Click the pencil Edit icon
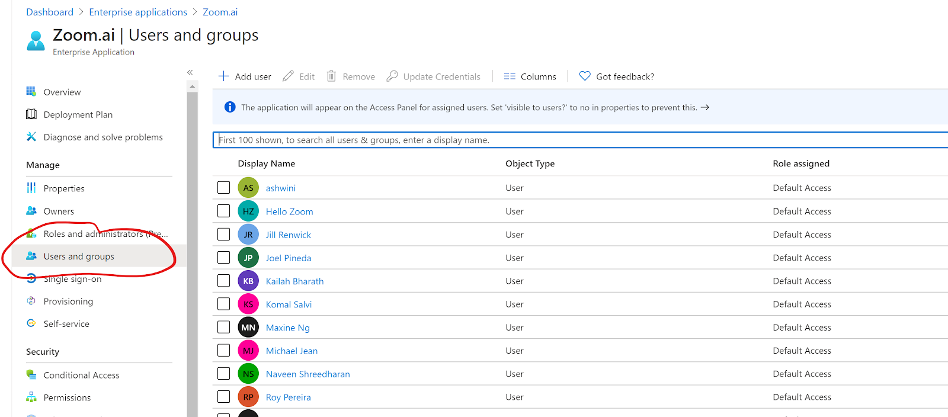Image resolution: width=948 pixels, height=417 pixels. tap(288, 76)
